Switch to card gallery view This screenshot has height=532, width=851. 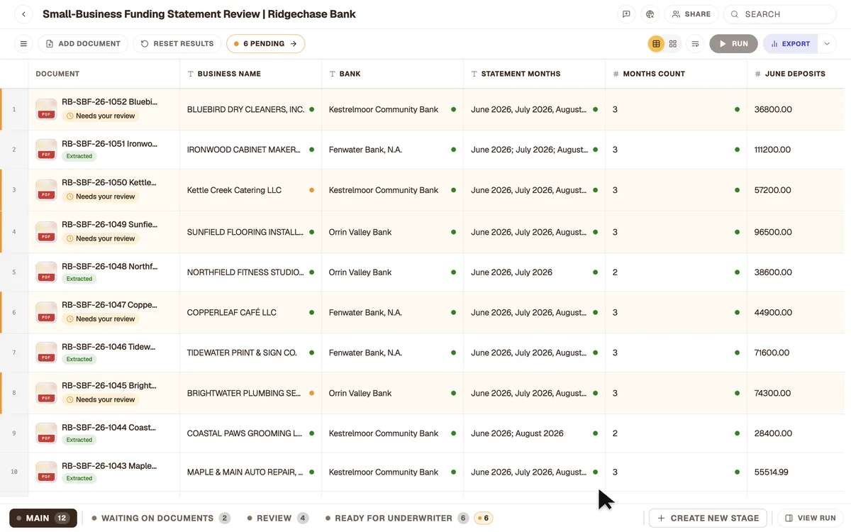tap(673, 44)
